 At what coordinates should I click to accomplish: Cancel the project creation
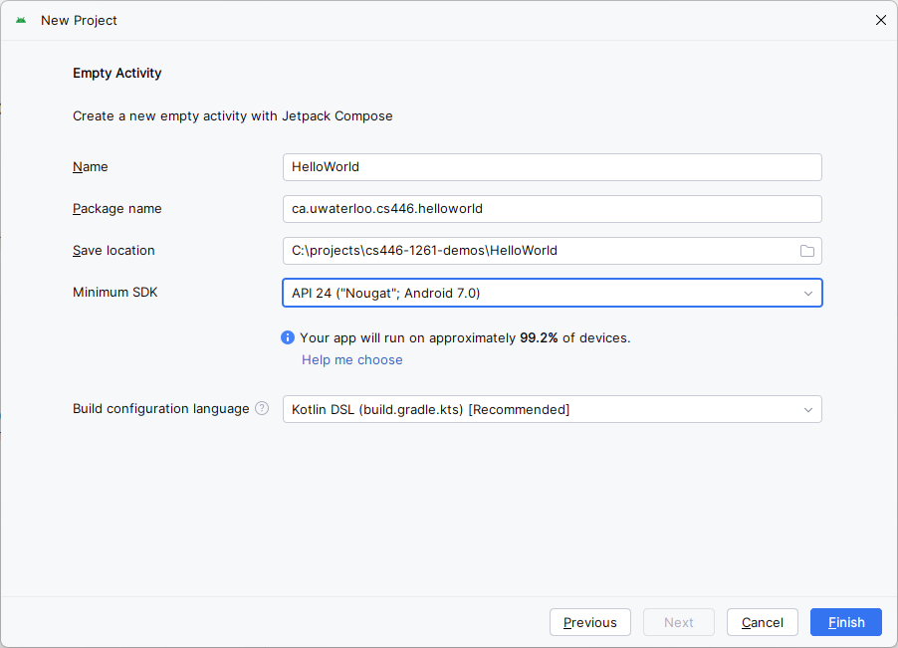(x=762, y=622)
